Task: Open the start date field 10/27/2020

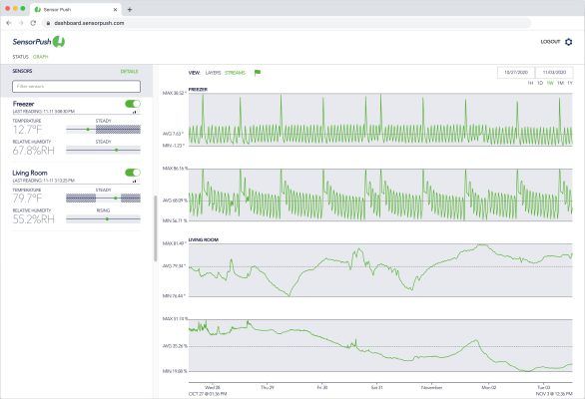Action: click(516, 73)
